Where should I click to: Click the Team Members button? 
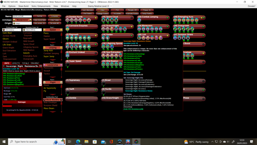[88, 10]
